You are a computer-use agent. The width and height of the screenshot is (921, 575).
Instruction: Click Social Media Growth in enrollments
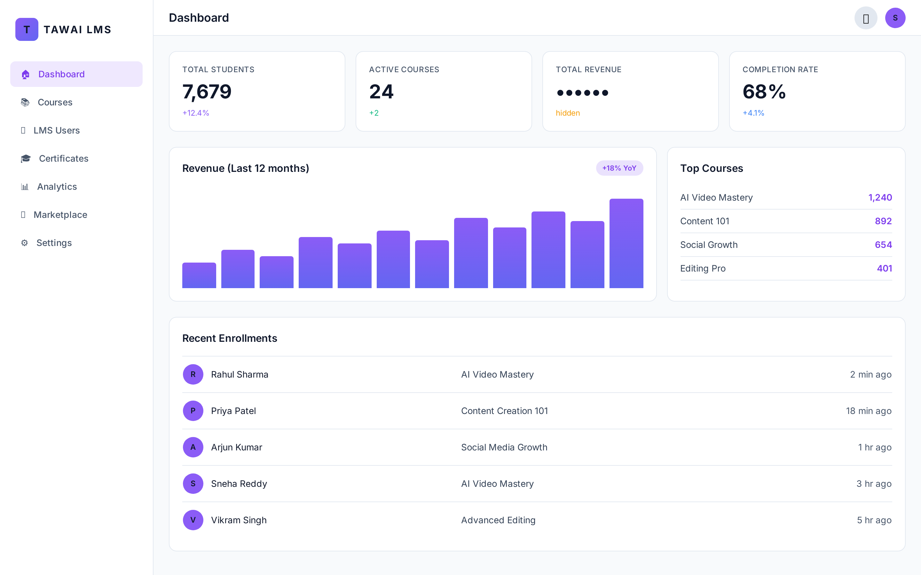coord(504,447)
